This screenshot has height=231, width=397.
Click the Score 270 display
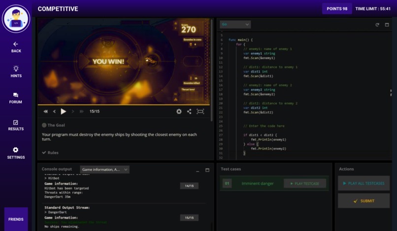pyautogui.click(x=189, y=29)
